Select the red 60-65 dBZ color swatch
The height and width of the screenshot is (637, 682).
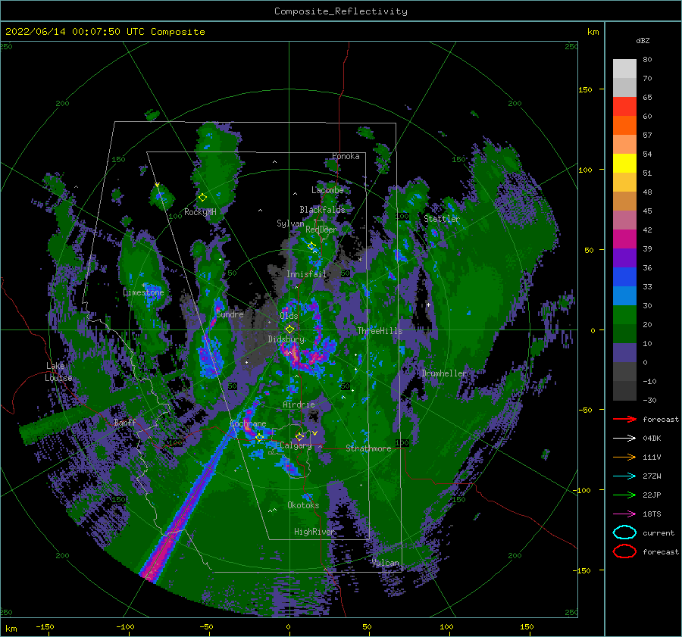pyautogui.click(x=624, y=107)
